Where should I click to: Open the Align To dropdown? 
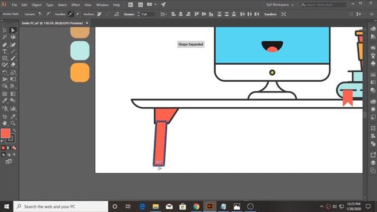click(x=164, y=14)
